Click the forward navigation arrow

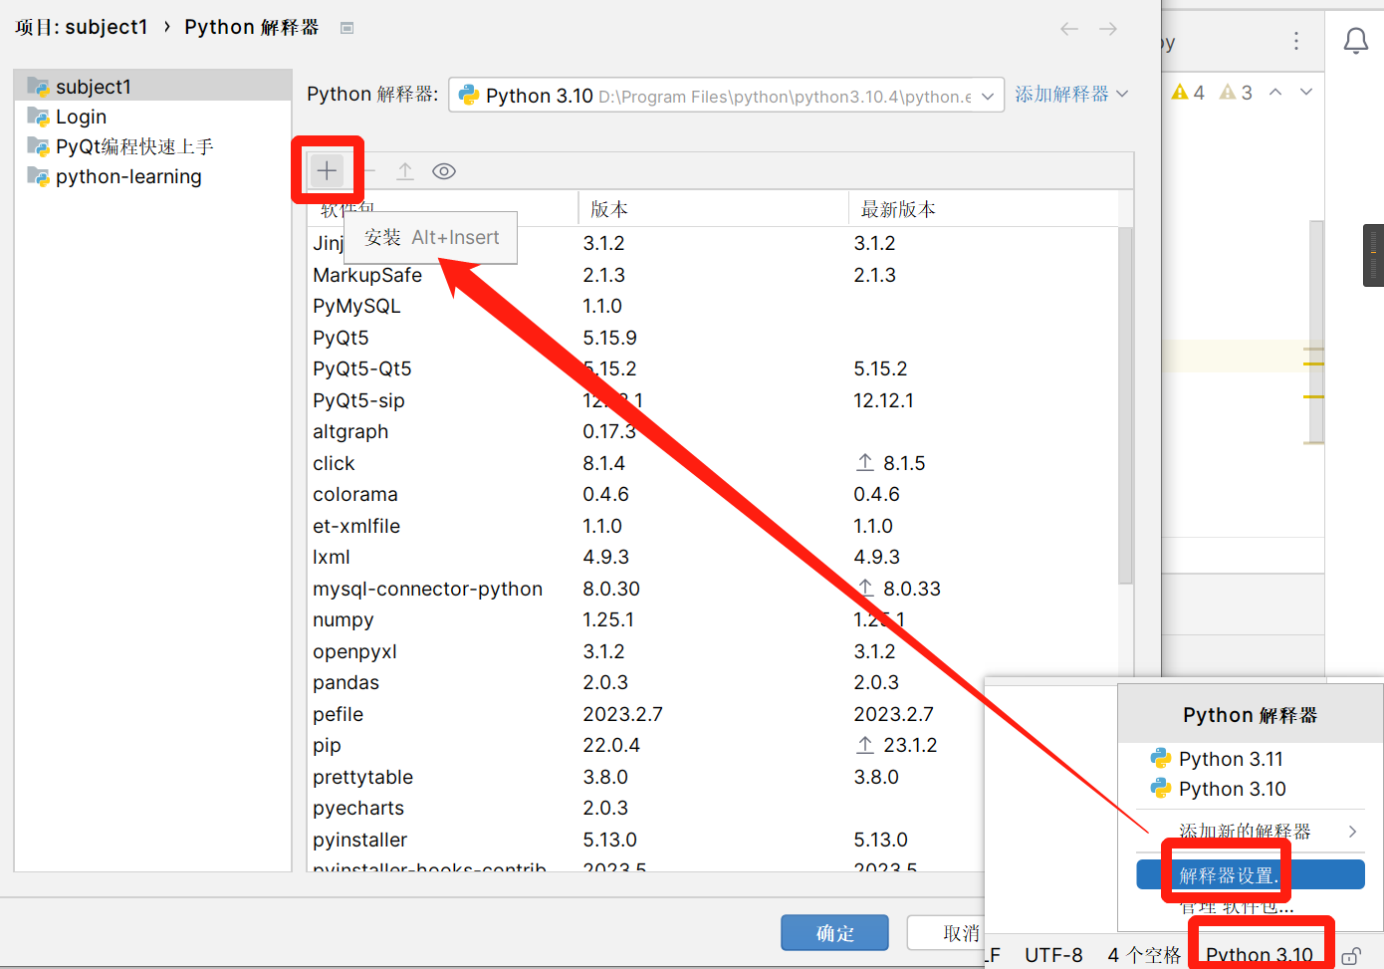(x=1108, y=29)
